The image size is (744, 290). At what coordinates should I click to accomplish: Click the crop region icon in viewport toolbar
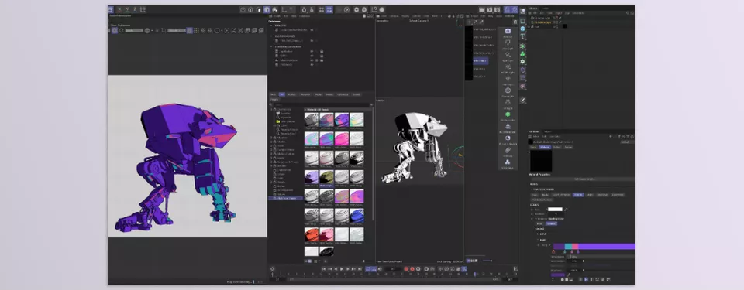[164, 30]
